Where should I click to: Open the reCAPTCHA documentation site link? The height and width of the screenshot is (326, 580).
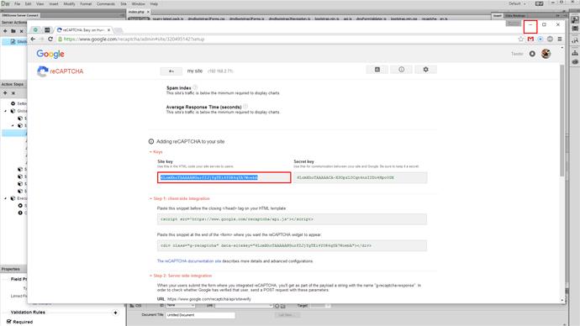[189, 261]
